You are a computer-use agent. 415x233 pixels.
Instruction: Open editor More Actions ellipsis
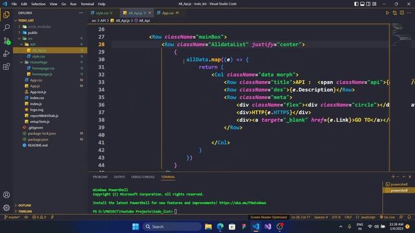click(409, 13)
